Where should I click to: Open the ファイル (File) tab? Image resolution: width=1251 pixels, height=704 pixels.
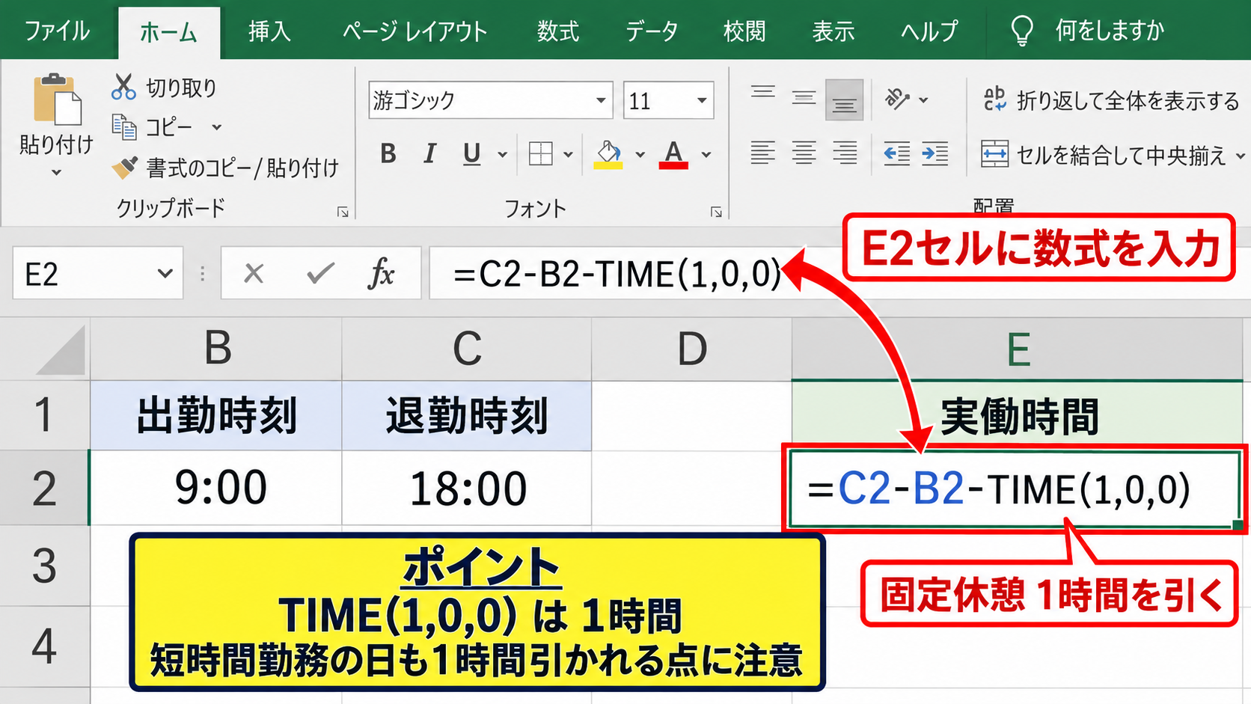[x=57, y=31]
